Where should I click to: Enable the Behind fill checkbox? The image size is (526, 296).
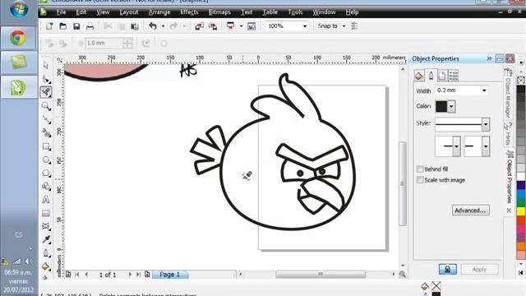point(420,169)
